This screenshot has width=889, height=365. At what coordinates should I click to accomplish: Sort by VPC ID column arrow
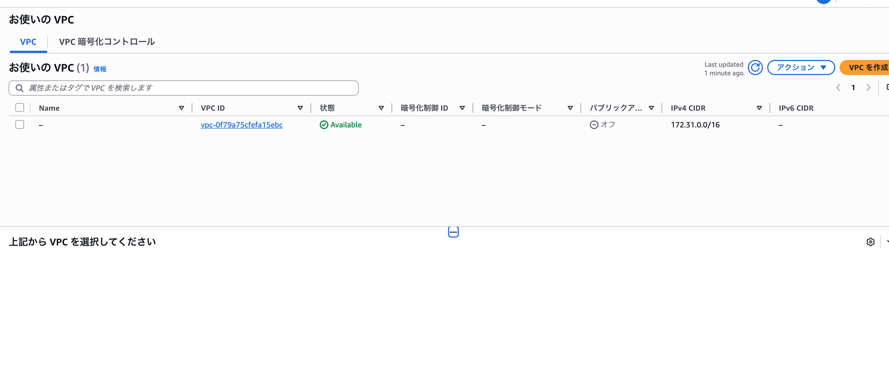(x=300, y=108)
